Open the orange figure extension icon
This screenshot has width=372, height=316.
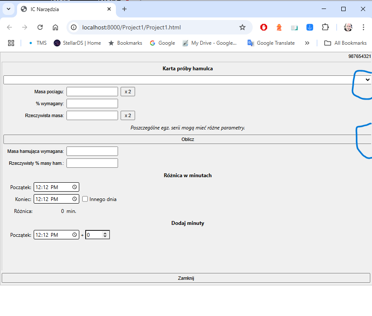tap(279, 27)
